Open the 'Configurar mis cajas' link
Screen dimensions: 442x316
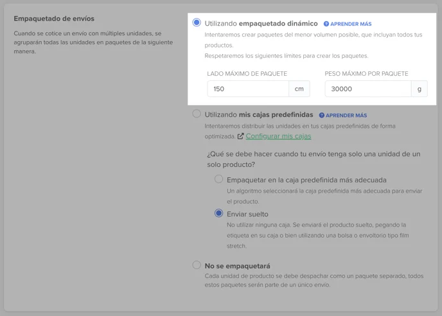coord(278,136)
